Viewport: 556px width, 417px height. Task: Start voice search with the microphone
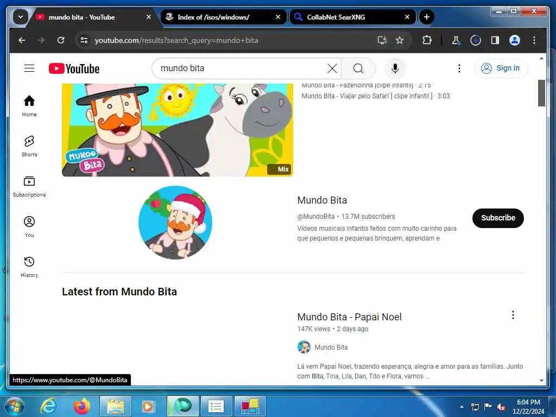click(x=395, y=68)
